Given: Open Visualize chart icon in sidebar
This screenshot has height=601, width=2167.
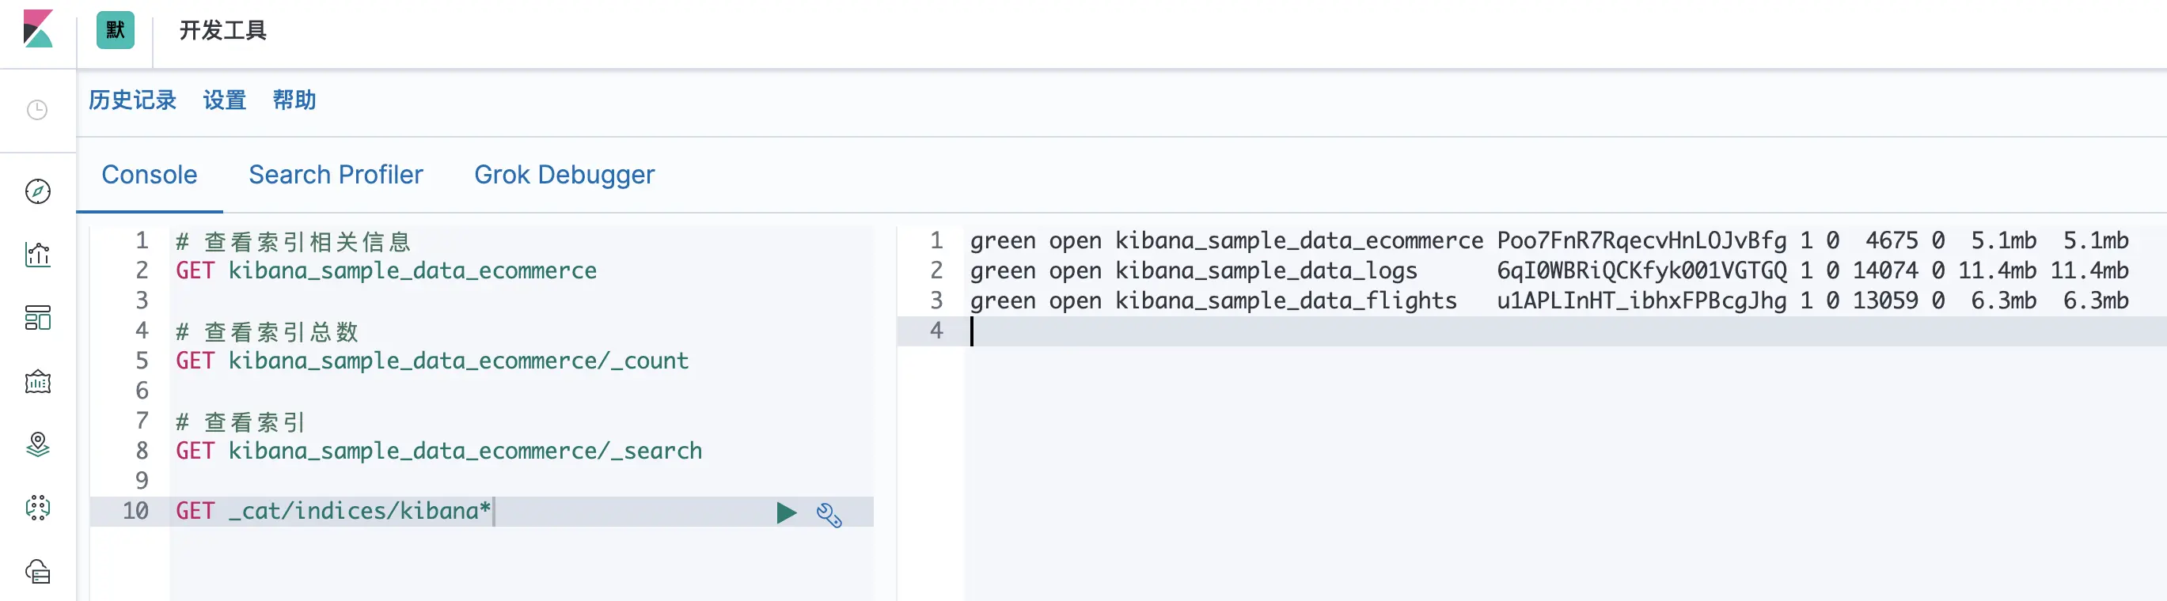Looking at the screenshot, I should point(38,255).
